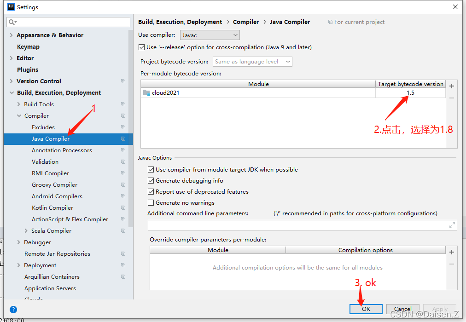Click the project-level icon beside Excludes
This screenshot has width=466, height=322.
(123, 127)
